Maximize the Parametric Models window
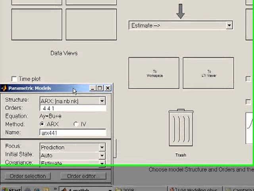 pos(100,88)
